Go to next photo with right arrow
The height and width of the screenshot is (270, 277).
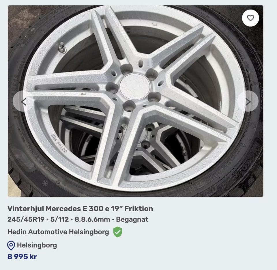click(248, 101)
